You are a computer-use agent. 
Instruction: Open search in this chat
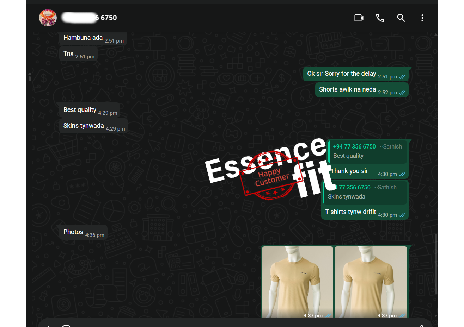click(x=401, y=18)
